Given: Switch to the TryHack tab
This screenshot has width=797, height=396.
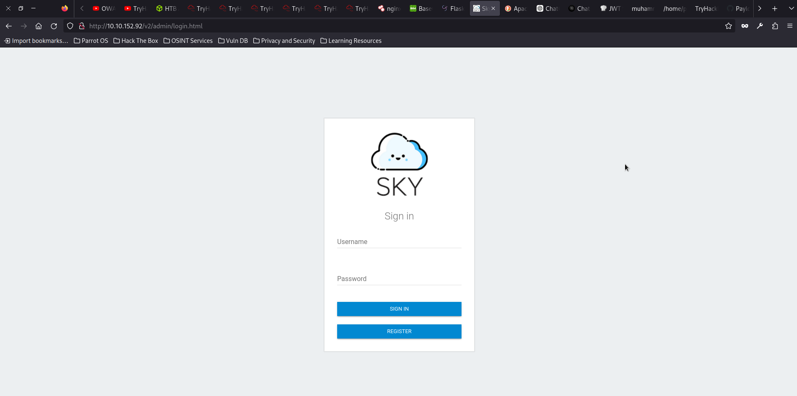Looking at the screenshot, I should pyautogui.click(x=706, y=8).
